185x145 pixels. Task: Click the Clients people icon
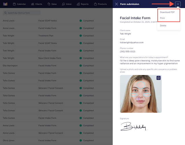coord(33,4)
